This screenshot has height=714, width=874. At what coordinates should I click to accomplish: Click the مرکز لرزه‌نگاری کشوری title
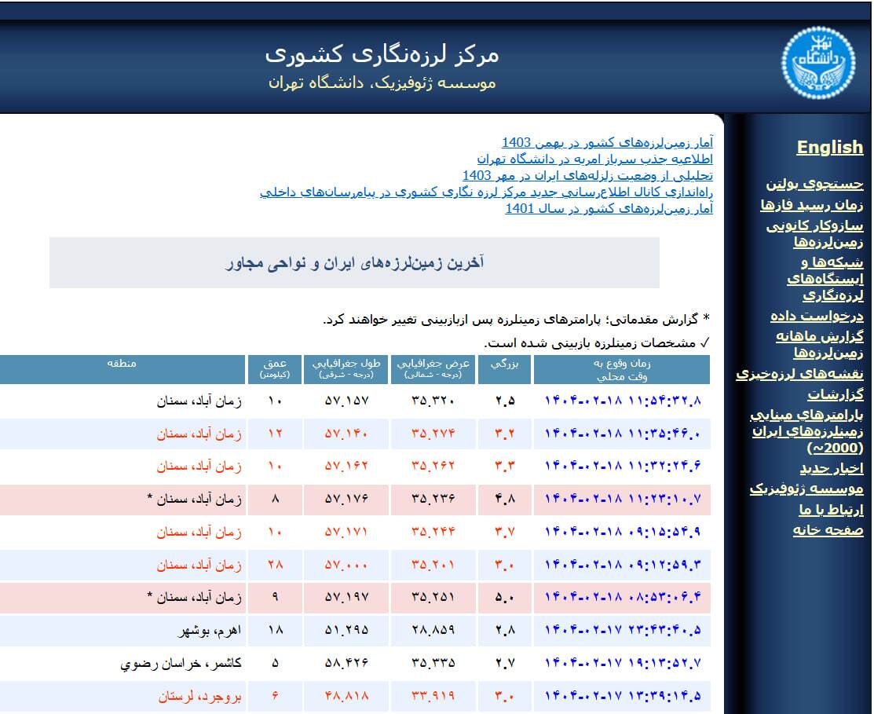pos(382,54)
